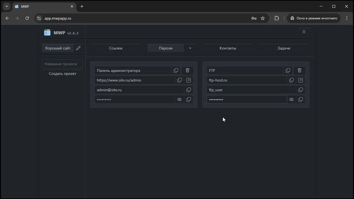Click the admin@site.ru login field
This screenshot has width=354, height=199.
point(139,90)
